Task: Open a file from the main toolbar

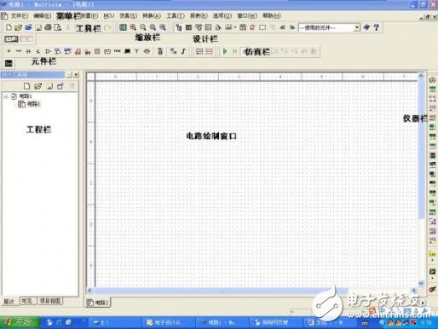Action: tap(18, 27)
